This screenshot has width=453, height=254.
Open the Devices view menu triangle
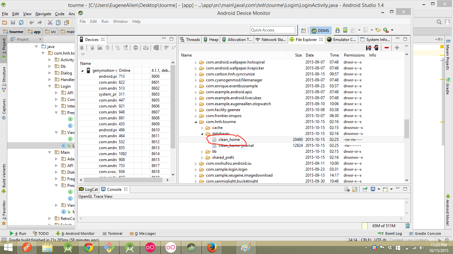click(x=83, y=54)
